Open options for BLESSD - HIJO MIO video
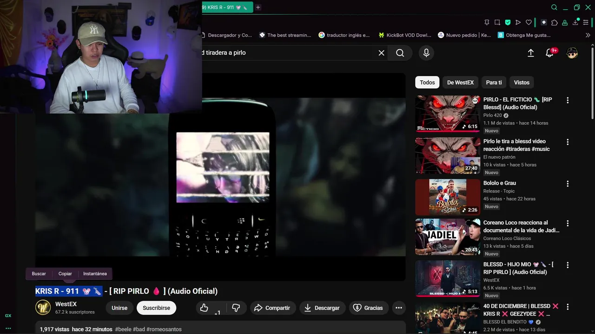The height and width of the screenshot is (334, 595). tap(568, 265)
